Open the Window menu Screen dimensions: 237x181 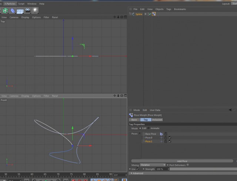coord(32,4)
